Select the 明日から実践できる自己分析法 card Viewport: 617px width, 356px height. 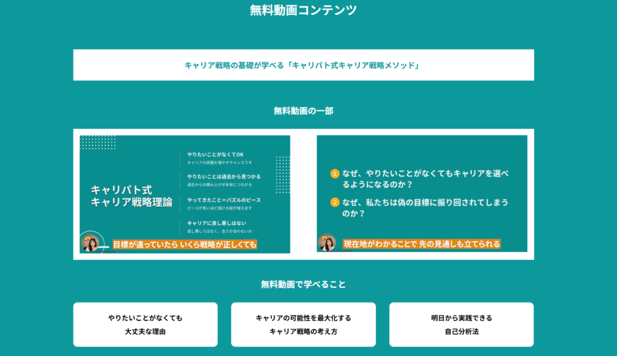(x=461, y=325)
